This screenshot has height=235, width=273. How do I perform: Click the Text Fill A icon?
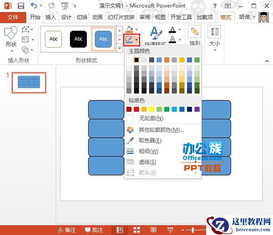click(x=172, y=30)
